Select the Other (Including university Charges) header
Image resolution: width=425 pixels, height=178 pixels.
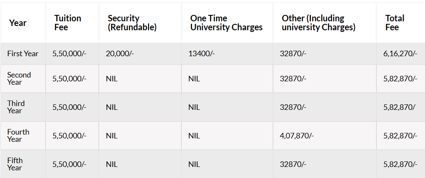tap(319, 23)
